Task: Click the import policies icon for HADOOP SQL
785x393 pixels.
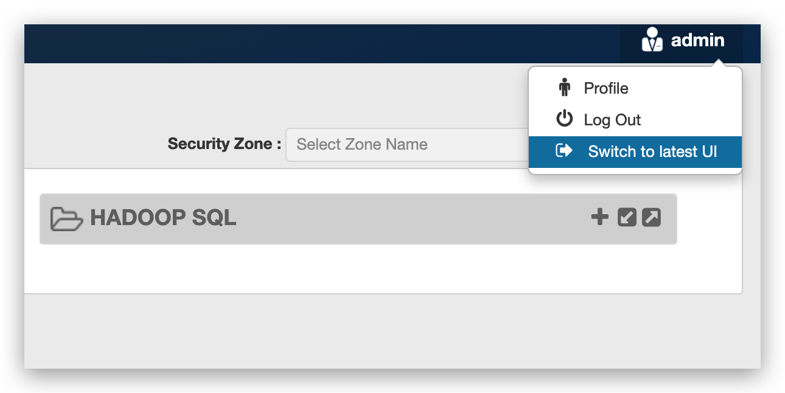Action: pyautogui.click(x=626, y=217)
